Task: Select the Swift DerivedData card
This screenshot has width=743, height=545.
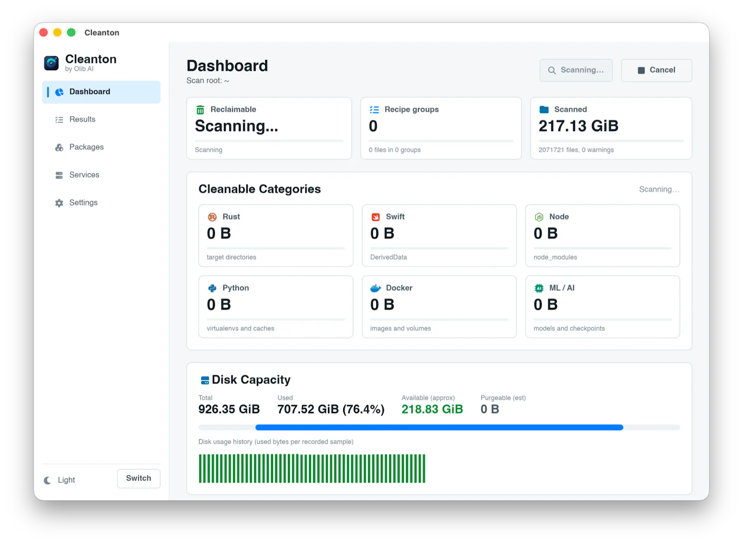Action: pyautogui.click(x=439, y=236)
